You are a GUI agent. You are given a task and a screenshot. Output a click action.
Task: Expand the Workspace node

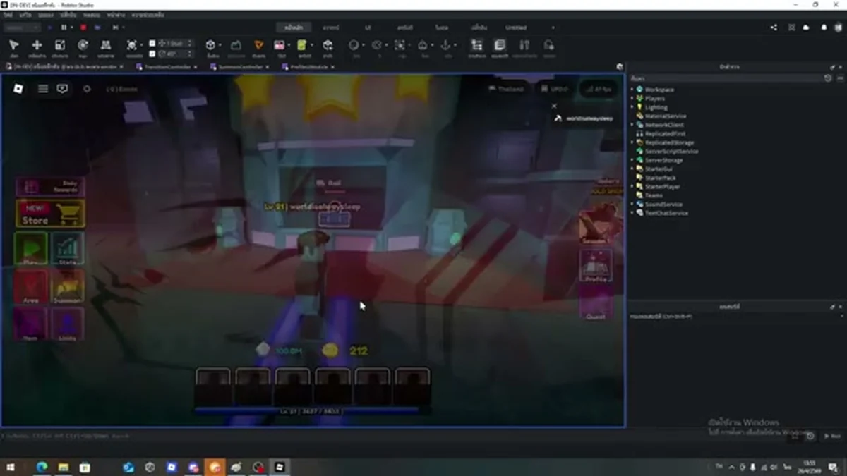point(632,90)
